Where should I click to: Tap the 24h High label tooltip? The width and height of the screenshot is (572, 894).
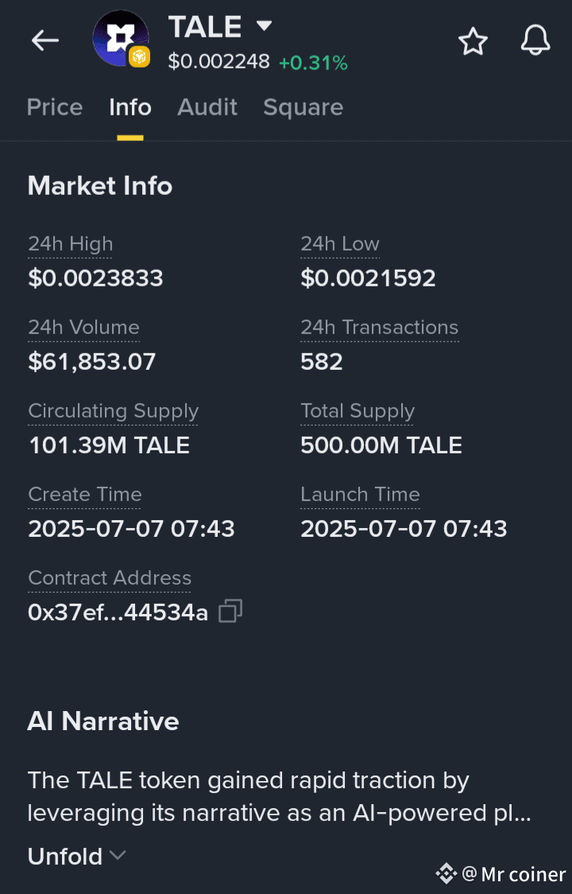click(71, 244)
